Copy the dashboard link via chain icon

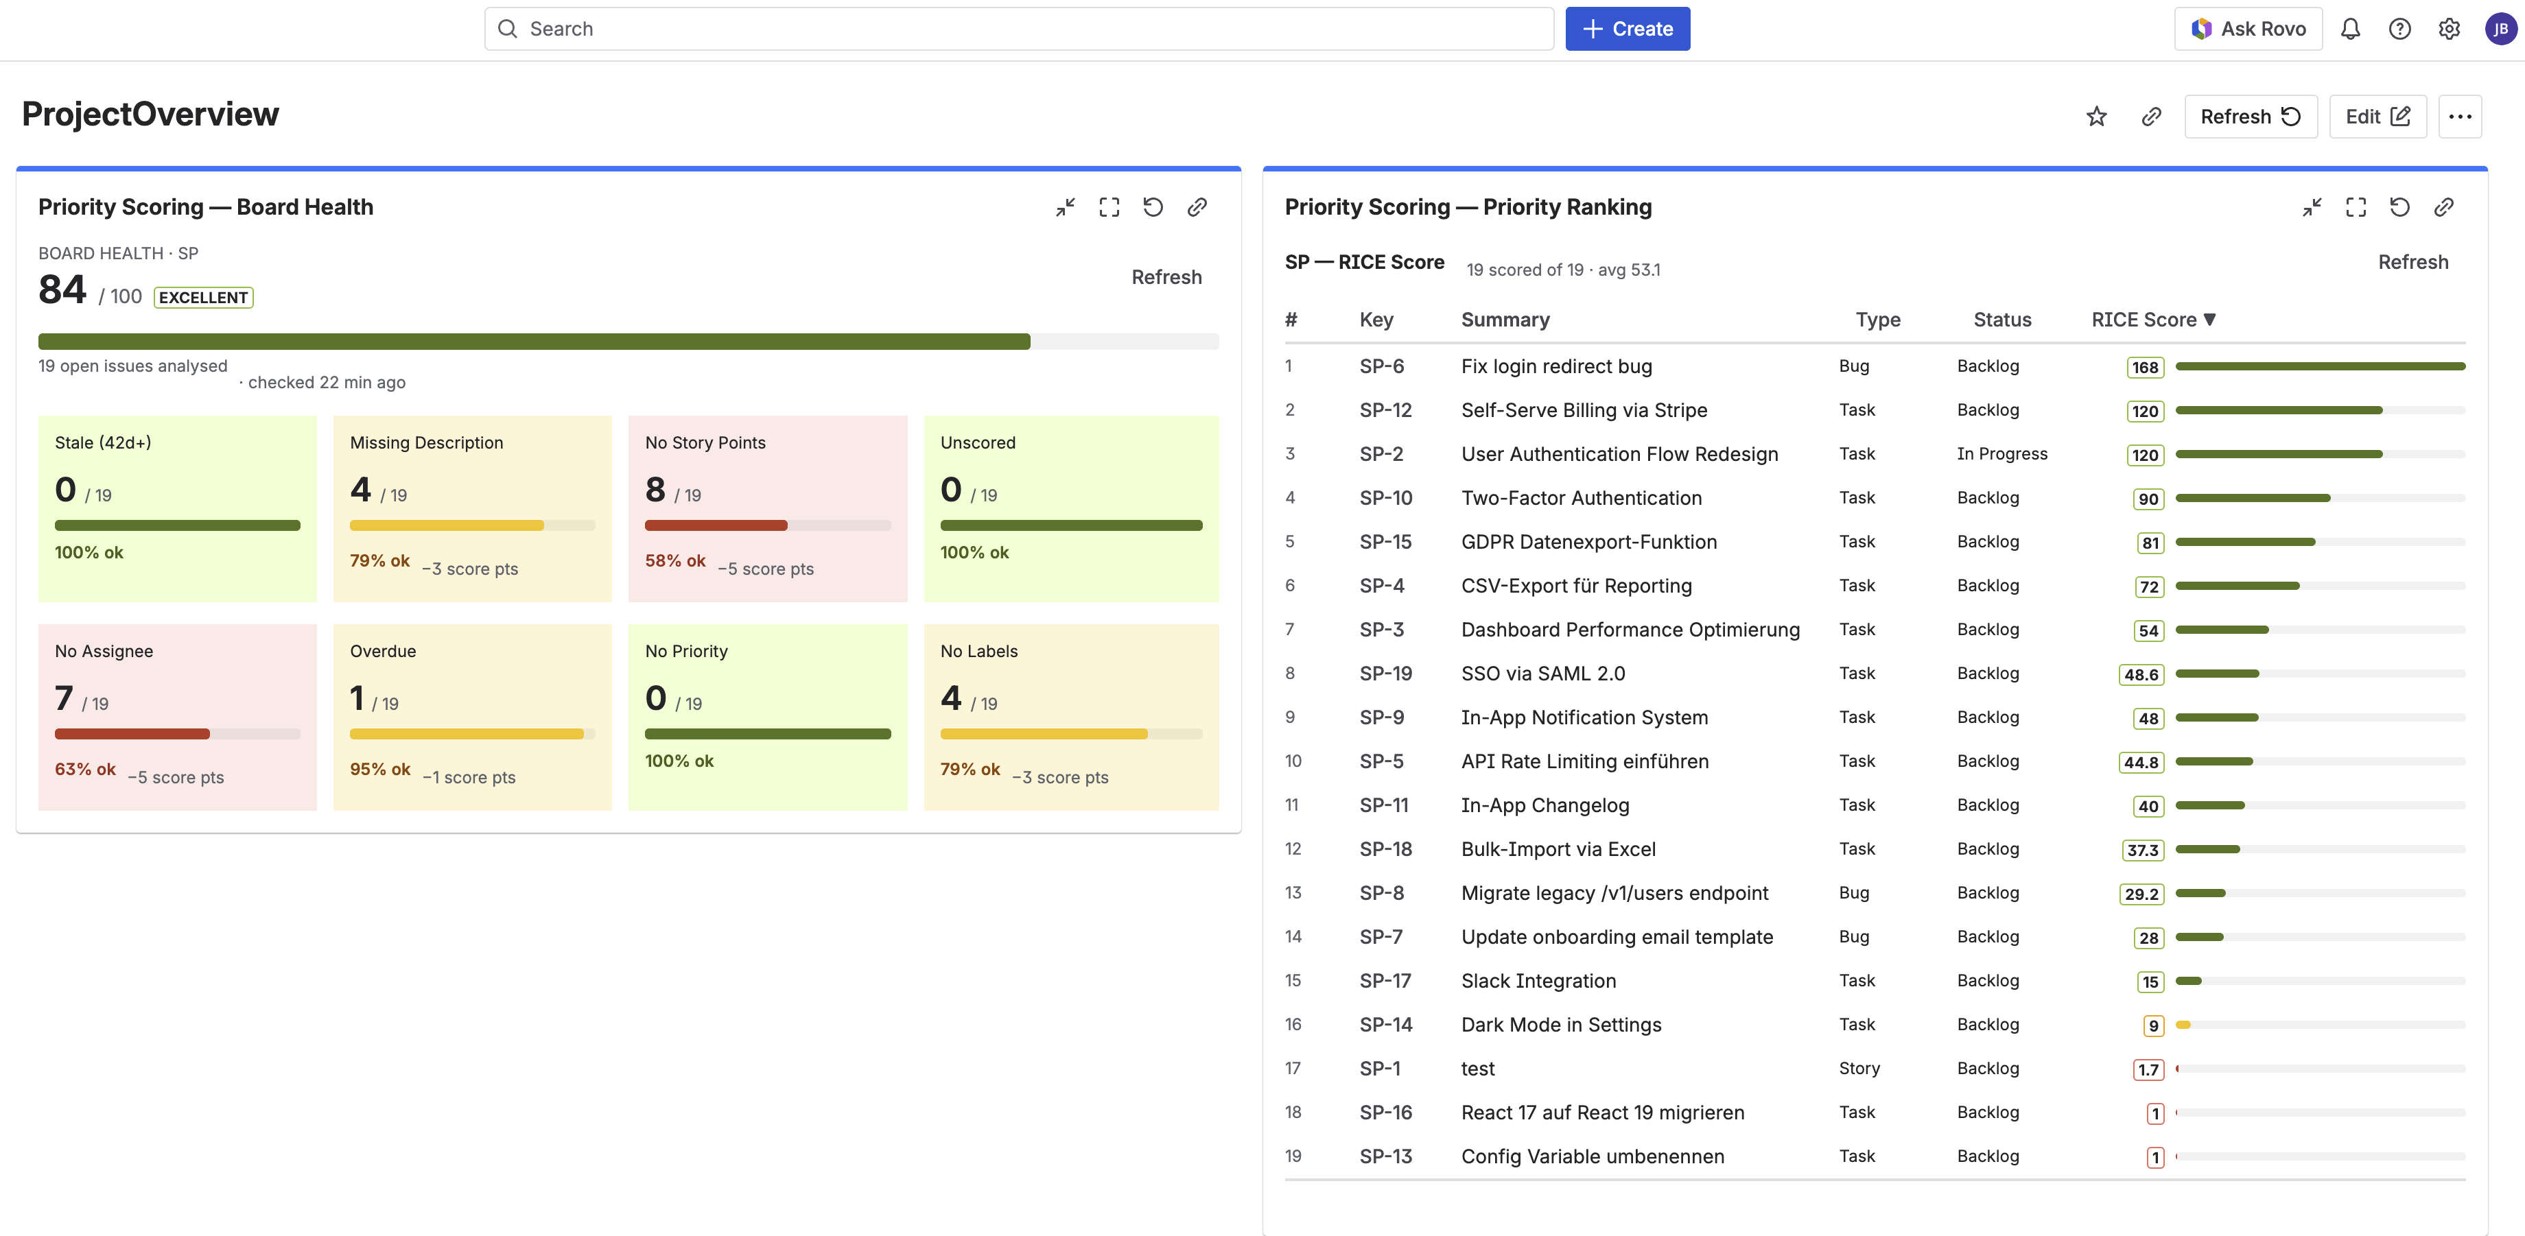coord(2152,116)
